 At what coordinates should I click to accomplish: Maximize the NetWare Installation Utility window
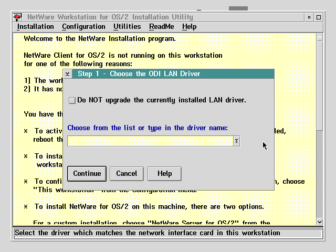pos(319,17)
